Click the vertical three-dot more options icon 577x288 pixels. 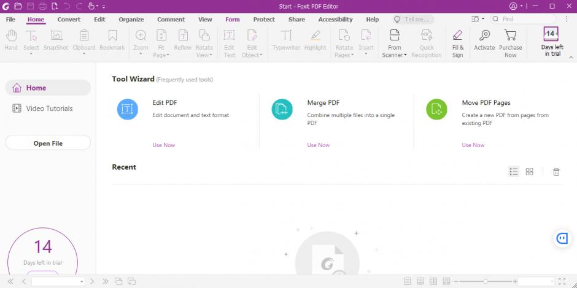point(567,19)
